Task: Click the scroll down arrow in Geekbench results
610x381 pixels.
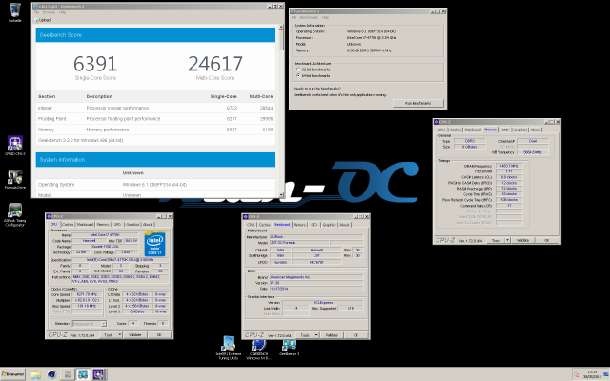Action: click(x=281, y=194)
